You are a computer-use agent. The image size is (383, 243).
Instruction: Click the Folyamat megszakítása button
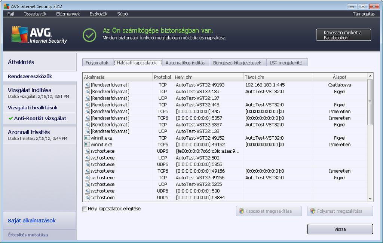point(340,211)
